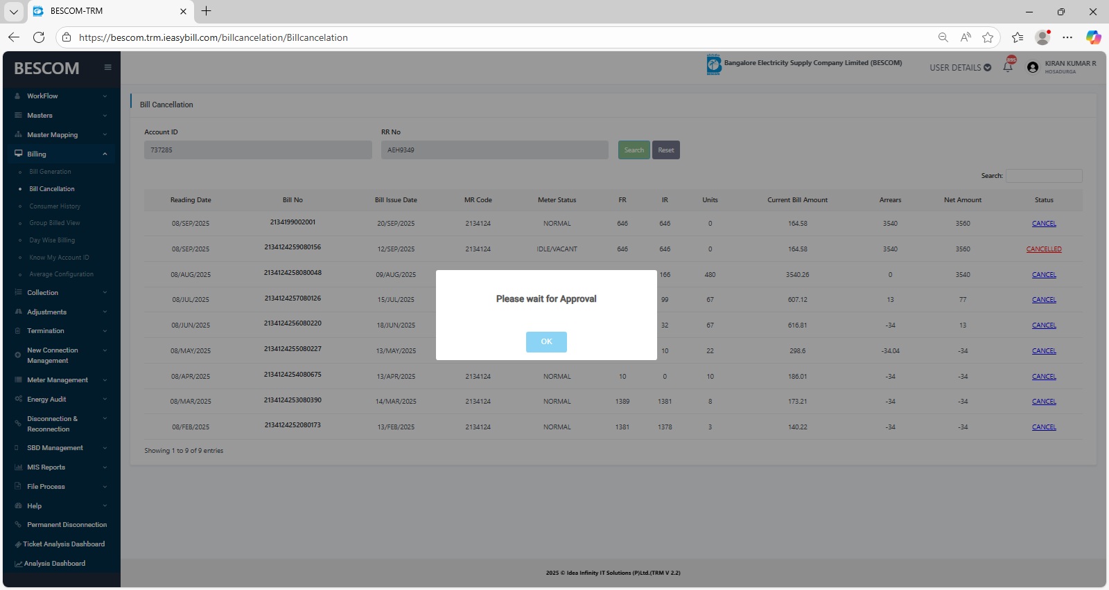Image resolution: width=1109 pixels, height=590 pixels.
Task: Open Group Billed View submenu item
Action: click(x=55, y=223)
